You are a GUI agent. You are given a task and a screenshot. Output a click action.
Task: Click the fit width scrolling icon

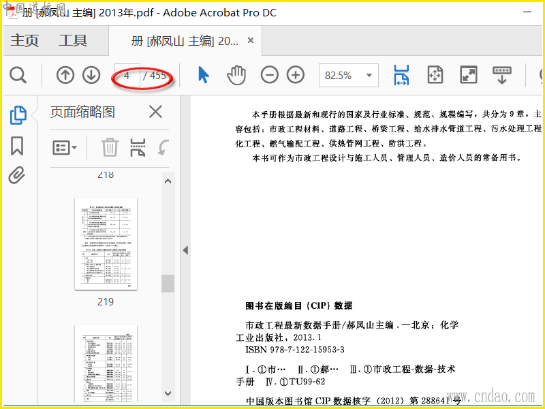pos(401,75)
